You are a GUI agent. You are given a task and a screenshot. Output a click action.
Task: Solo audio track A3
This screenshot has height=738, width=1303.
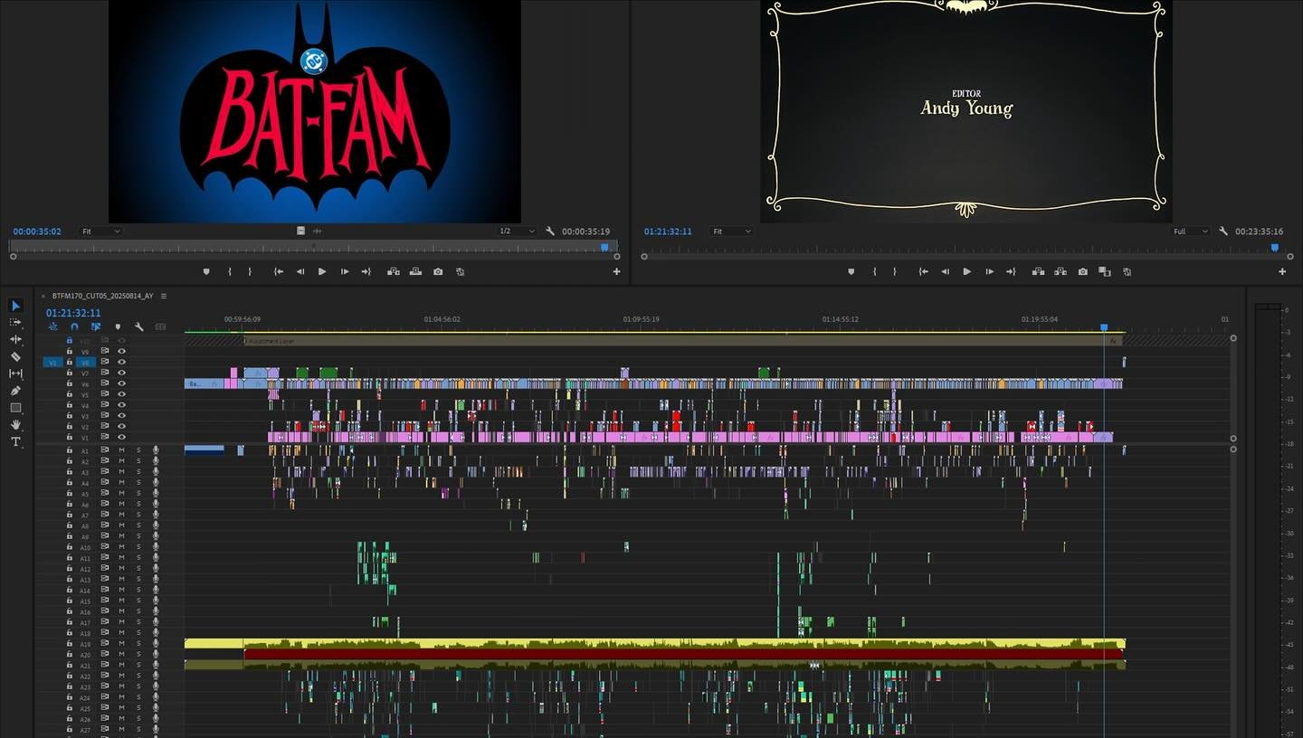[138, 472]
